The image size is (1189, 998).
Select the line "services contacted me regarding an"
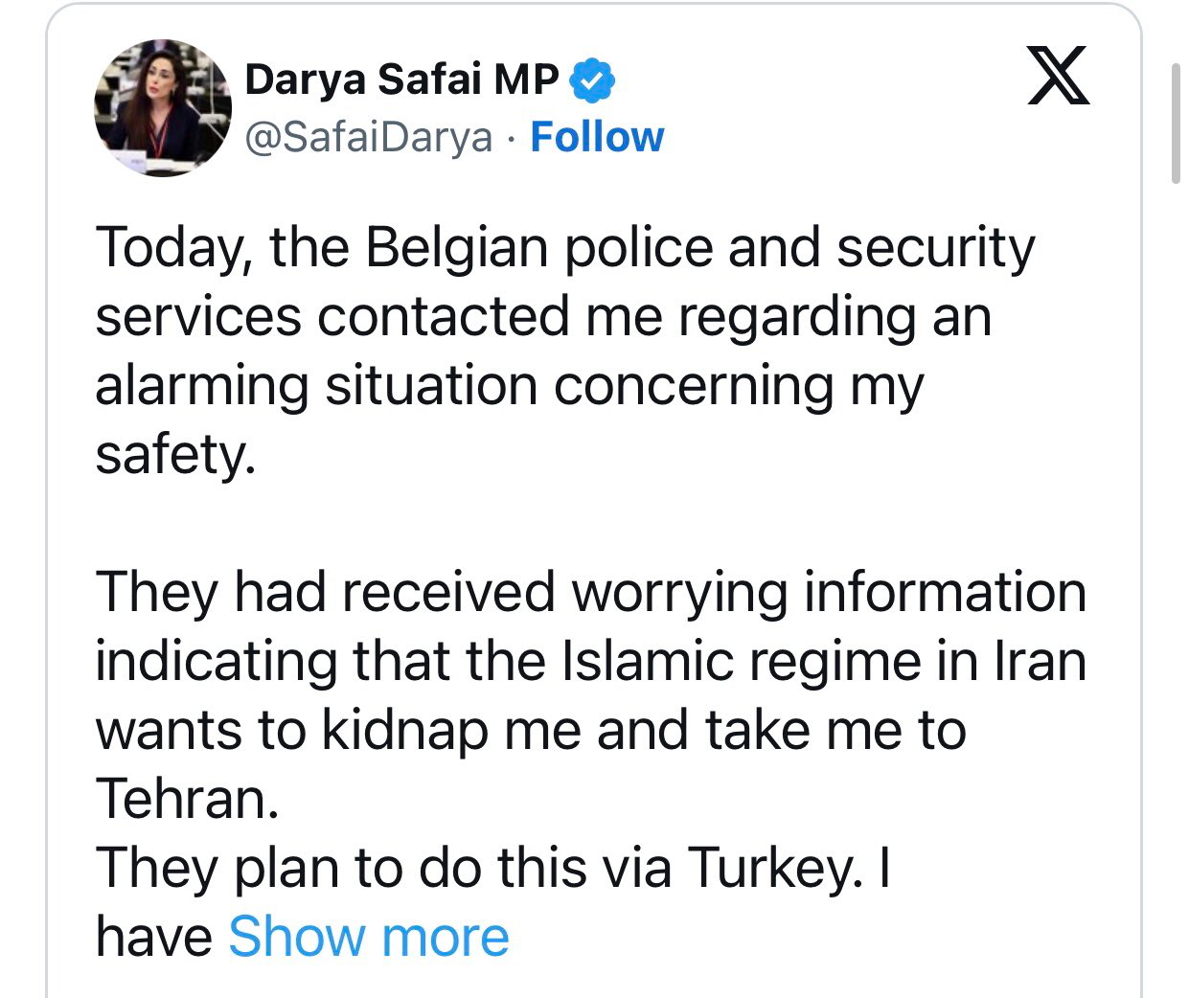[542, 317]
